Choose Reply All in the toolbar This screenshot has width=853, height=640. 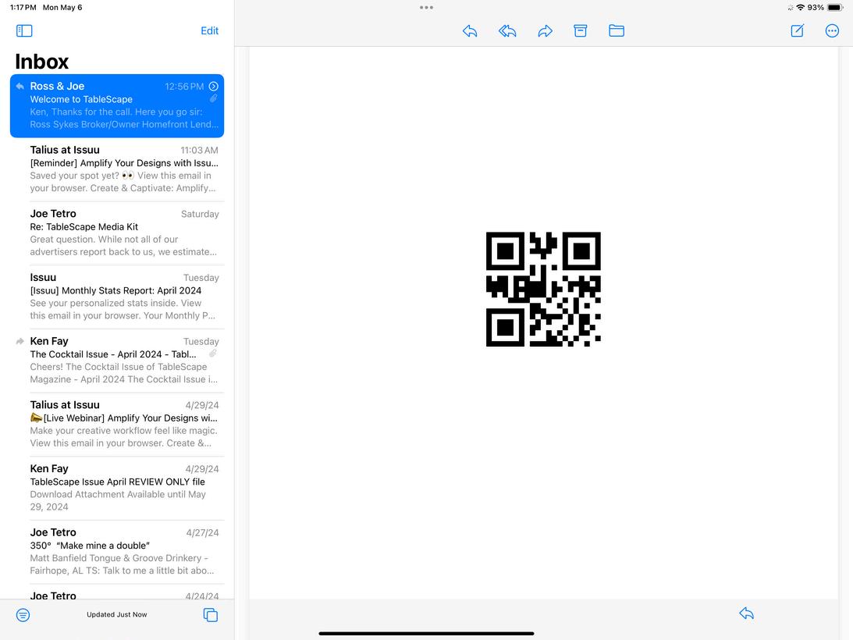click(x=507, y=31)
